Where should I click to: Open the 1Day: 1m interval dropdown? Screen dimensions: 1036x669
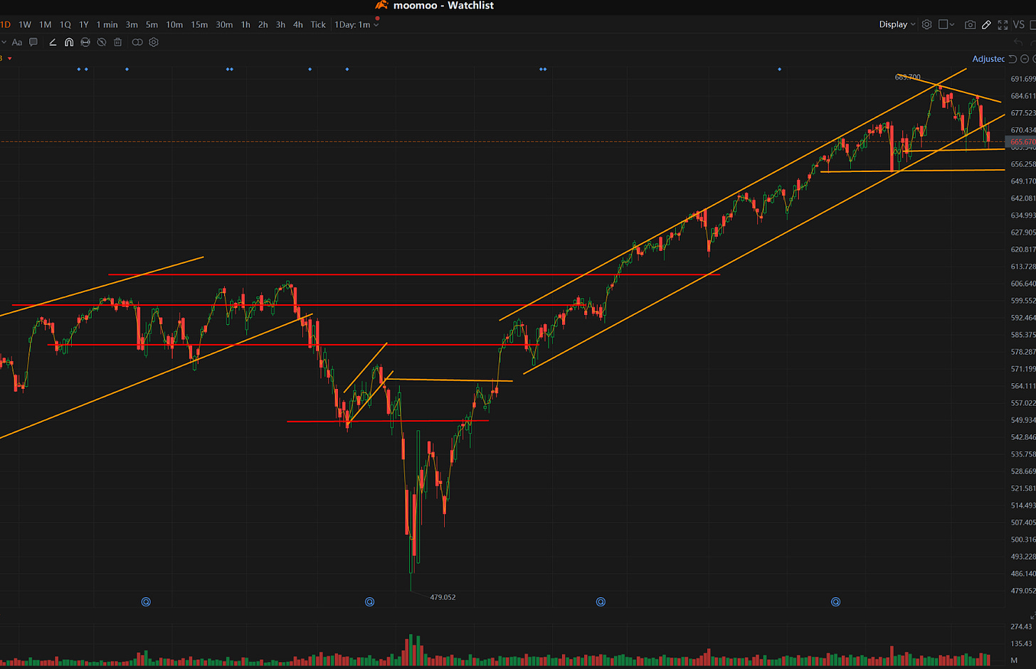[356, 25]
